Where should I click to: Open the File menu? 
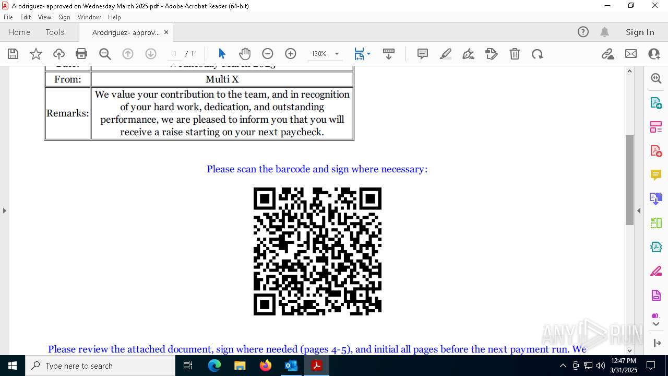point(8,17)
